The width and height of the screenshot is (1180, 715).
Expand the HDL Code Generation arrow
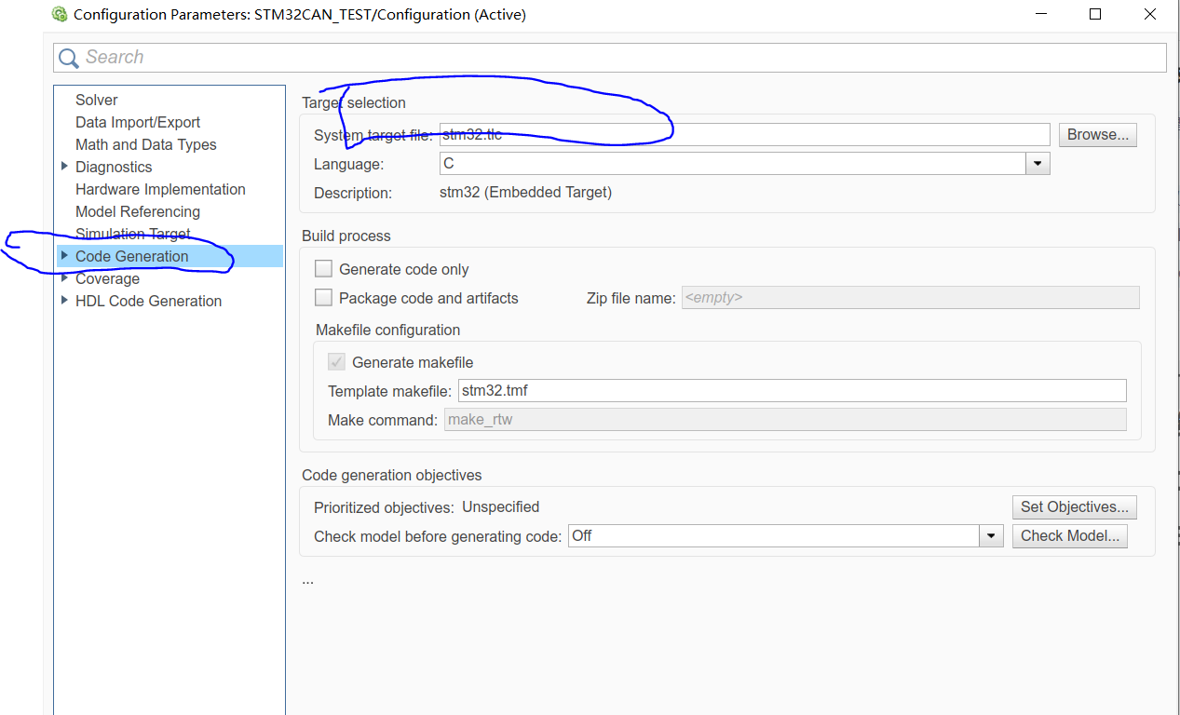click(x=64, y=300)
